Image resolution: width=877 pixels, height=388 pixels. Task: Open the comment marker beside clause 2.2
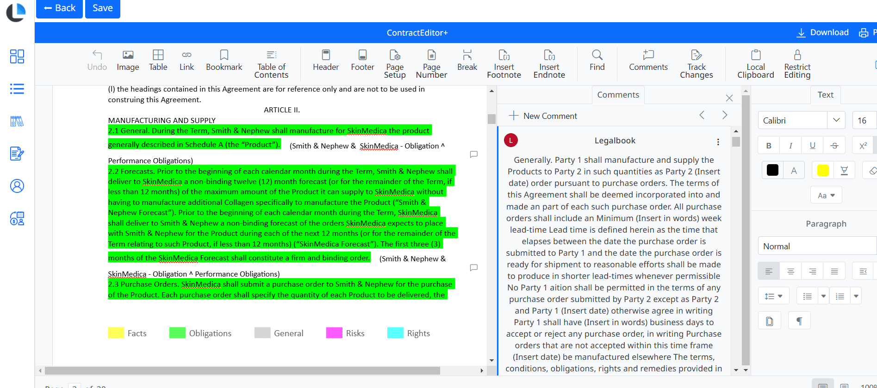coord(474,267)
